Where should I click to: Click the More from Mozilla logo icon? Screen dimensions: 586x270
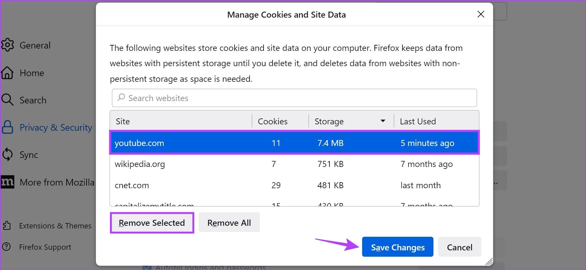(7, 182)
